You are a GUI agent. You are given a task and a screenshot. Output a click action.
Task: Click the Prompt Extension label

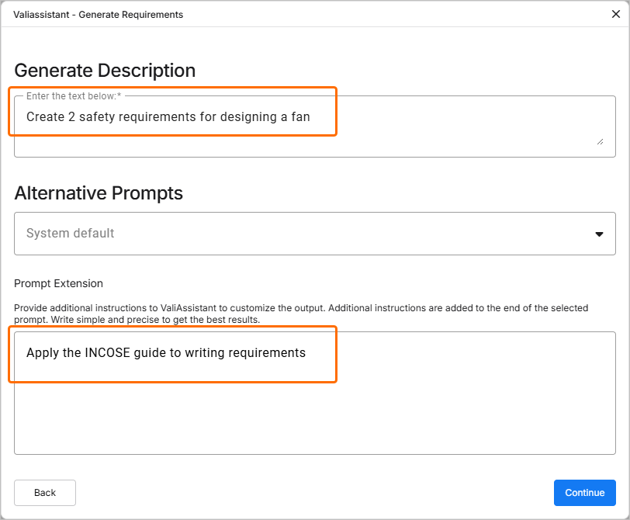58,283
